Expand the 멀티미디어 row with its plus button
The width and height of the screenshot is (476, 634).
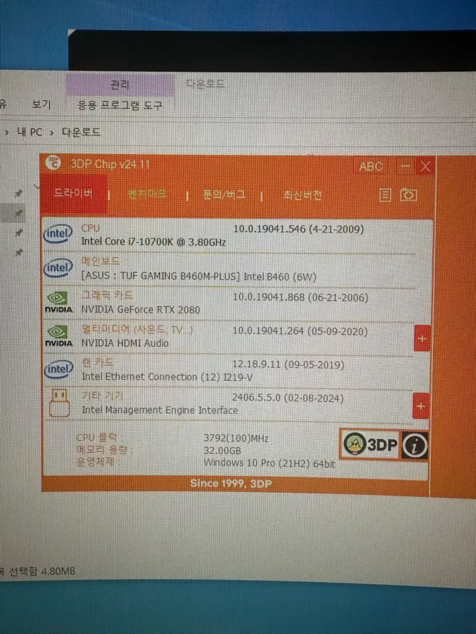pos(422,338)
